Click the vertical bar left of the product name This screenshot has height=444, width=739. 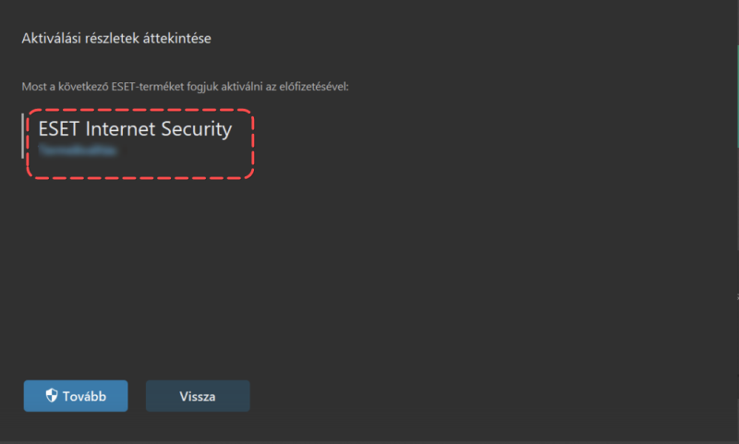pos(22,136)
